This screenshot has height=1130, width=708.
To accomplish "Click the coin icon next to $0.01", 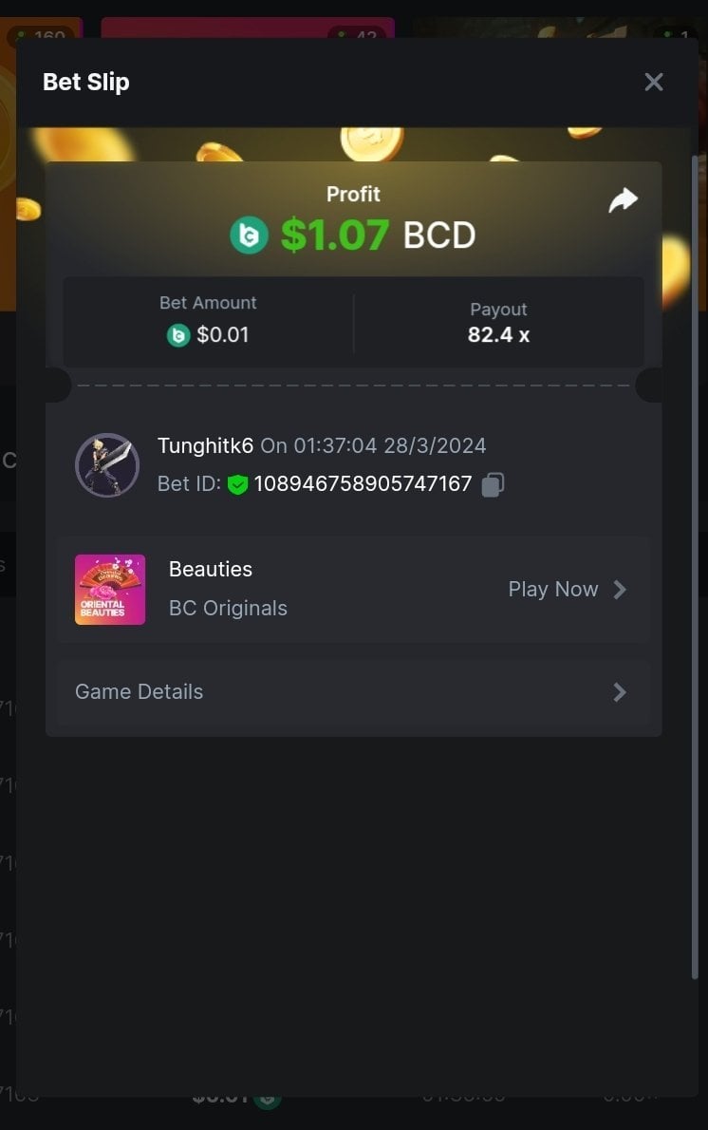I will coord(178,335).
